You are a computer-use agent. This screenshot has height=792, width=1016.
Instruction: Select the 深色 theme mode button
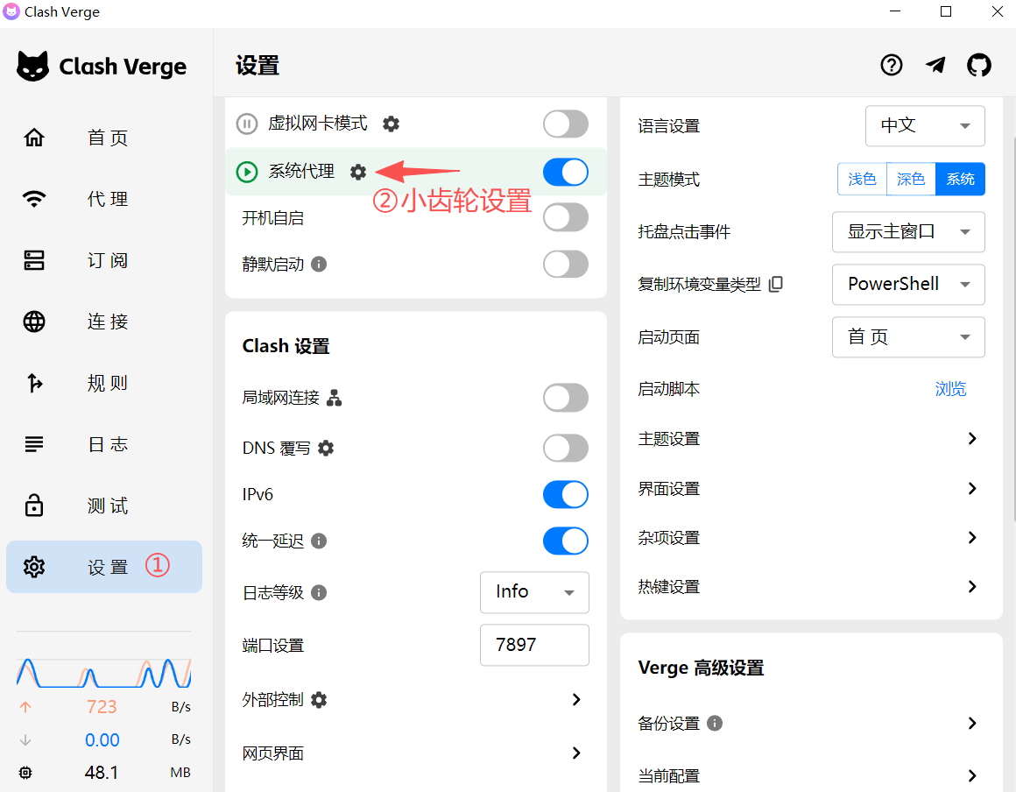(911, 179)
